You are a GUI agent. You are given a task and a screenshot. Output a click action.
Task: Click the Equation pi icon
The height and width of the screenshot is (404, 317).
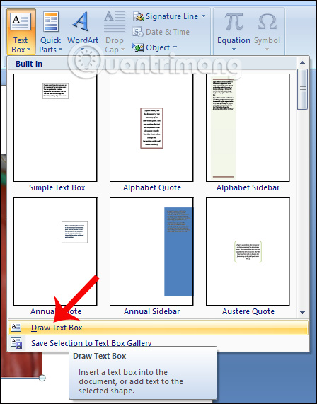234,22
